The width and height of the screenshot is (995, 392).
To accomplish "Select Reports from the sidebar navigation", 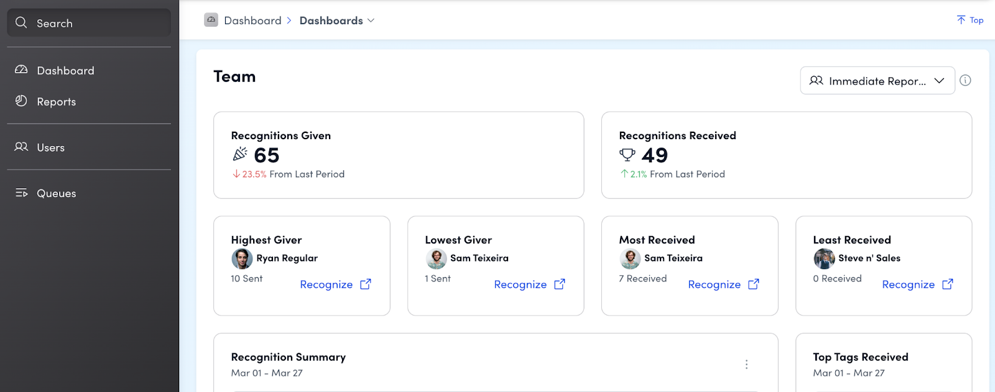I will click(x=56, y=102).
